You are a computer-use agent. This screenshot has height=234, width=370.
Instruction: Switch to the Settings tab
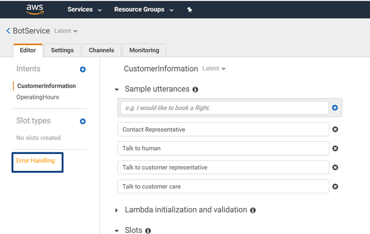[x=62, y=50]
